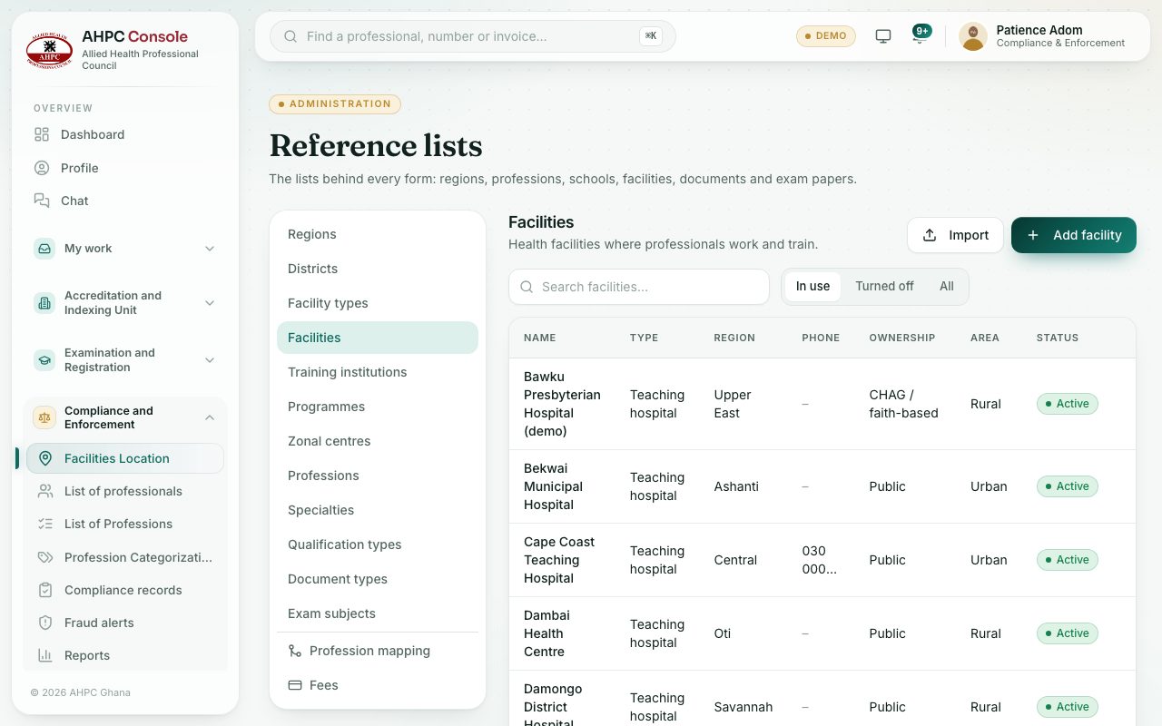Click the My work inbox icon

(x=44, y=249)
